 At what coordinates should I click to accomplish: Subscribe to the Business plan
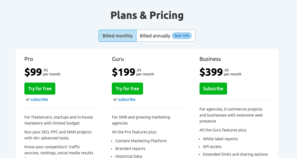pyautogui.click(x=213, y=89)
